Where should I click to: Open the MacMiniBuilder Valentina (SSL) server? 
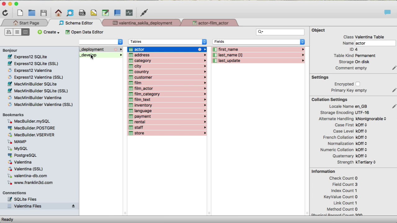pos(43,104)
